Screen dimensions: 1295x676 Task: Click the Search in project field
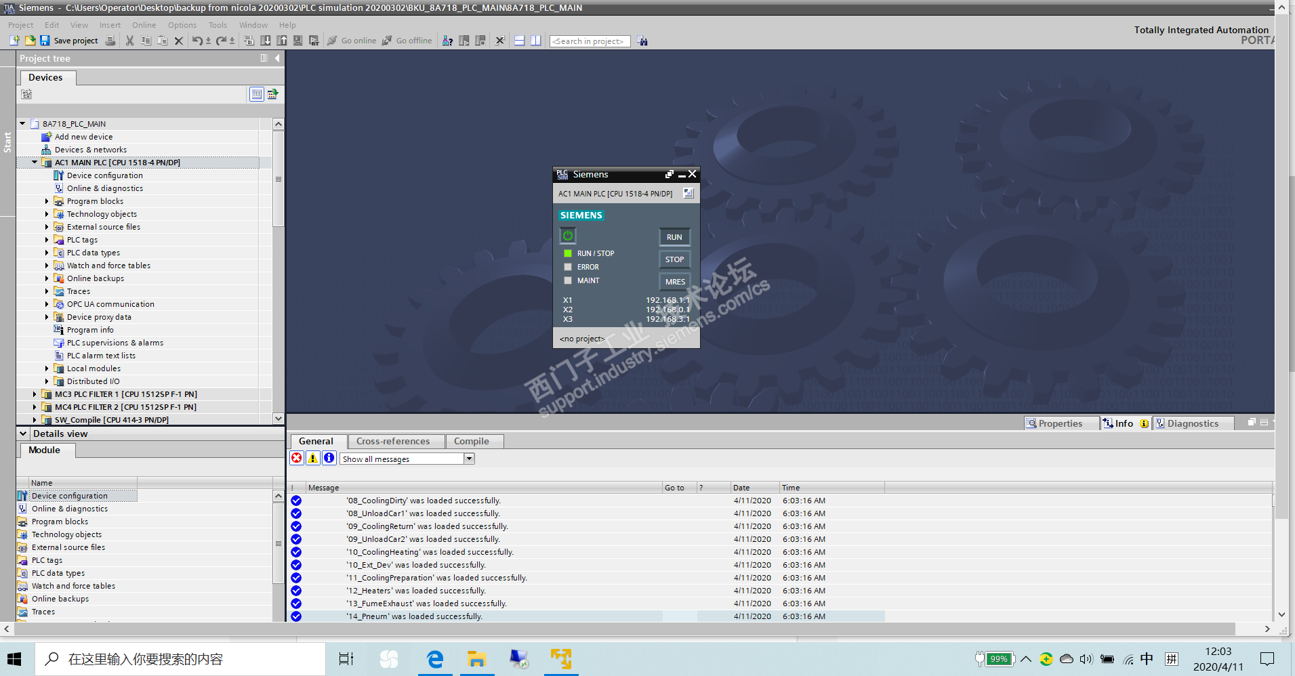click(590, 41)
